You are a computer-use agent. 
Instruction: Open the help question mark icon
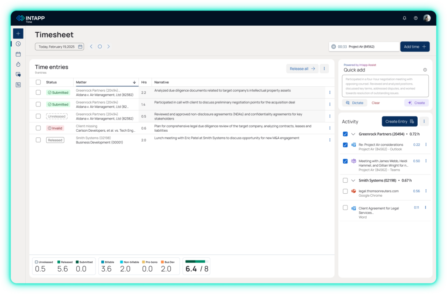tap(416, 18)
